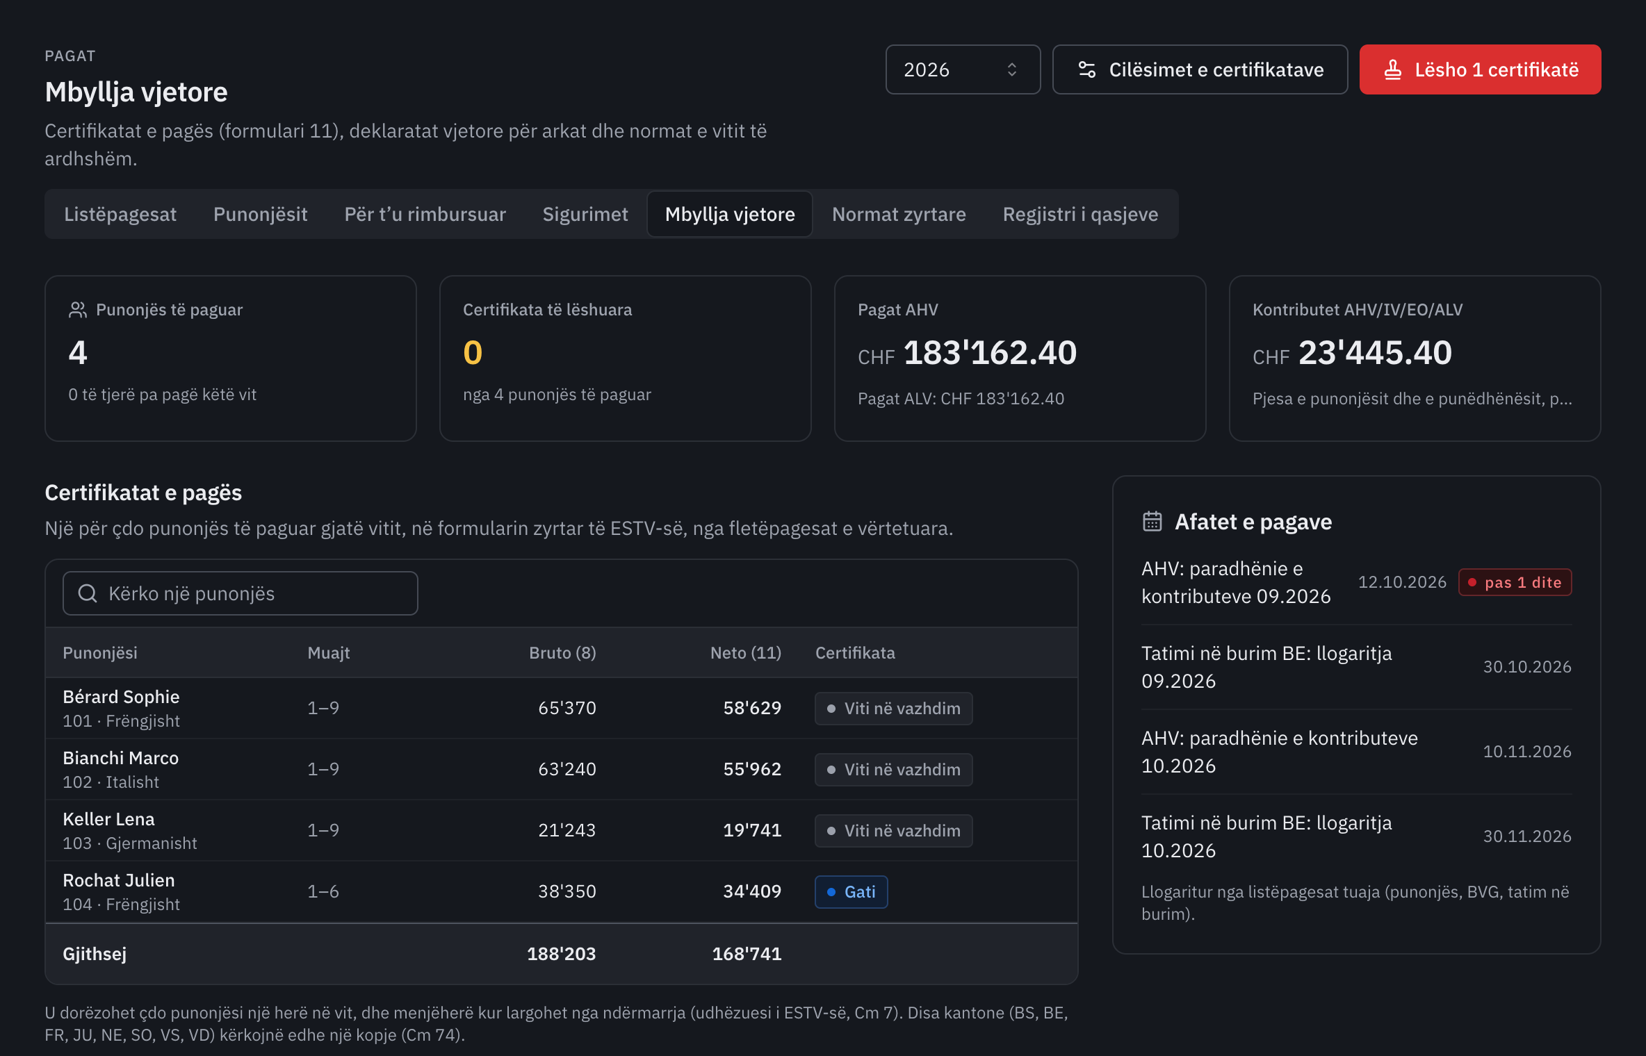
Task: Click the calendar icon beside Afatet e pagave
Action: (1152, 521)
